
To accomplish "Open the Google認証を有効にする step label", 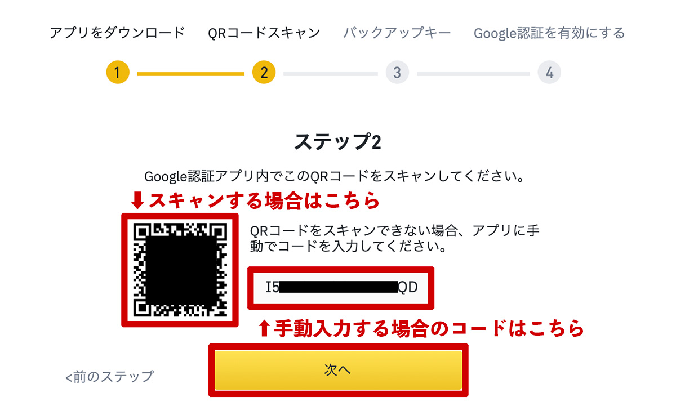I will [x=549, y=33].
